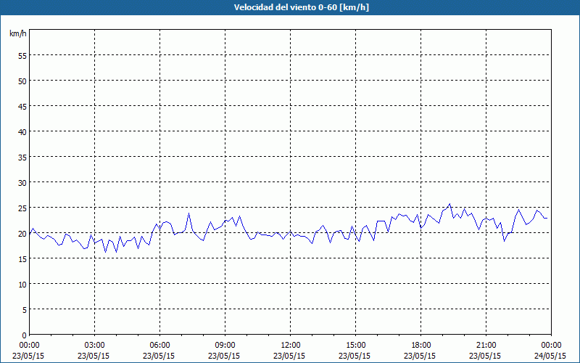The height and width of the screenshot is (363, 580).
Task: Select the 25 y-axis tick label
Action: click(22, 208)
